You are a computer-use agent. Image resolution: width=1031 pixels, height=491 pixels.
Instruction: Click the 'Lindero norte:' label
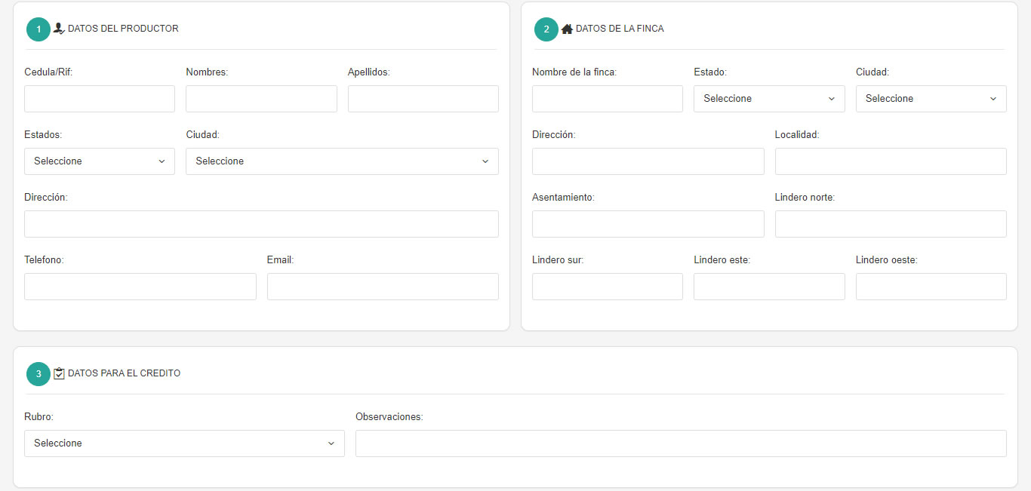coord(805,198)
